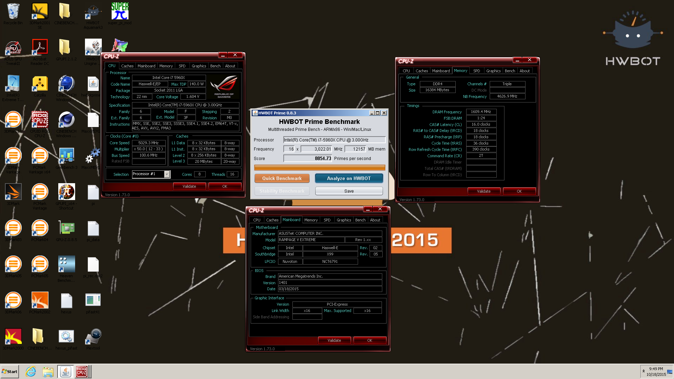Click Validate in right CPU-Z Memory window
This screenshot has width=674, height=379.
coord(484,191)
